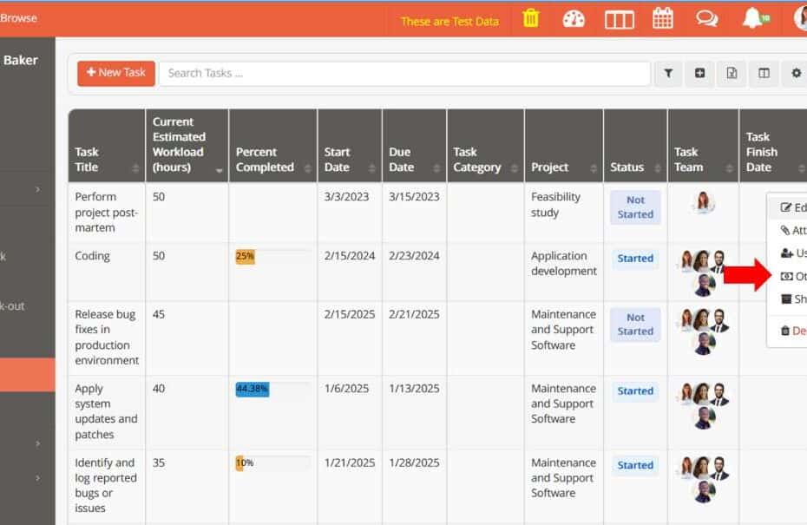
Task: Switch to the Kanban board columns view
Action: click(619, 19)
